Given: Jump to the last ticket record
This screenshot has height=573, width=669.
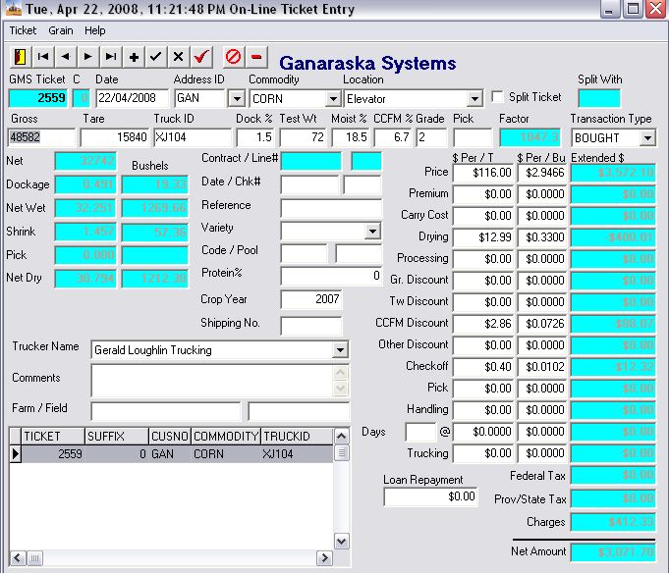Looking at the screenshot, I should (111, 57).
